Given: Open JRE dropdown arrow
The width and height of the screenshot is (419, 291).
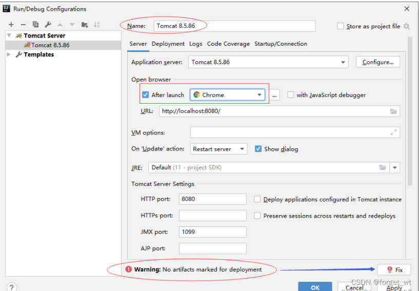Looking at the screenshot, I should (395, 168).
